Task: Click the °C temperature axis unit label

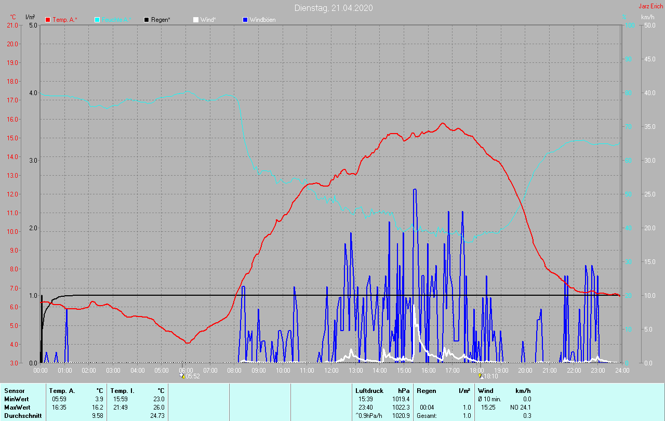Action: [x=13, y=17]
